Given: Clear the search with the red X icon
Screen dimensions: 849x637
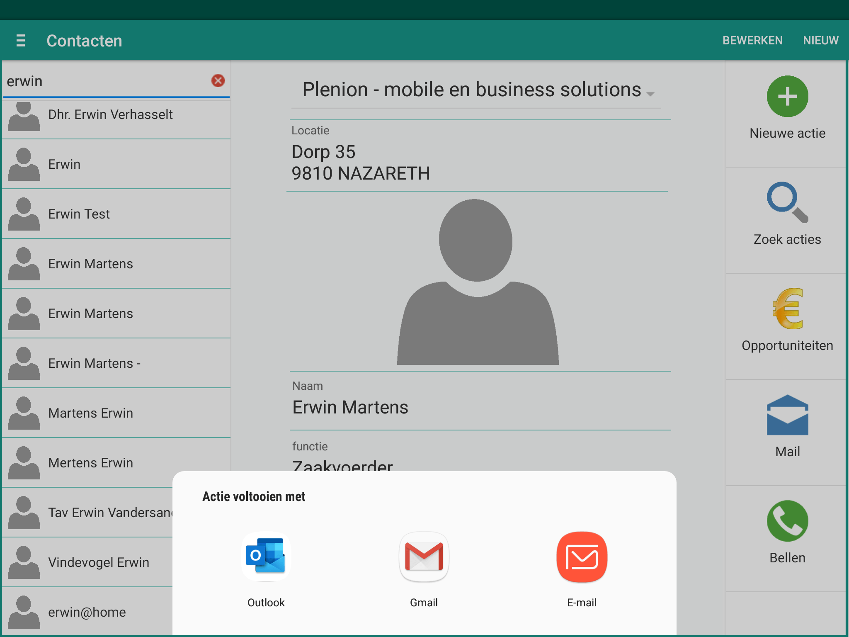Looking at the screenshot, I should tap(217, 81).
